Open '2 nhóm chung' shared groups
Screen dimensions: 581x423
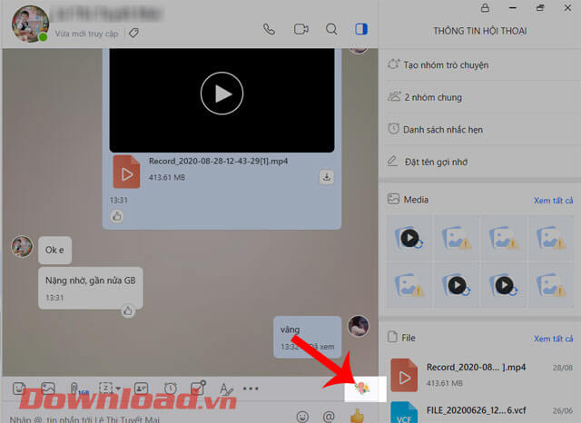[x=479, y=97]
